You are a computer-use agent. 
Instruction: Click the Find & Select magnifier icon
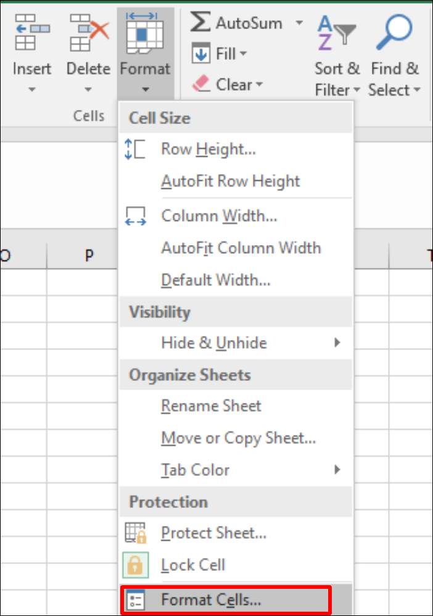click(x=394, y=32)
